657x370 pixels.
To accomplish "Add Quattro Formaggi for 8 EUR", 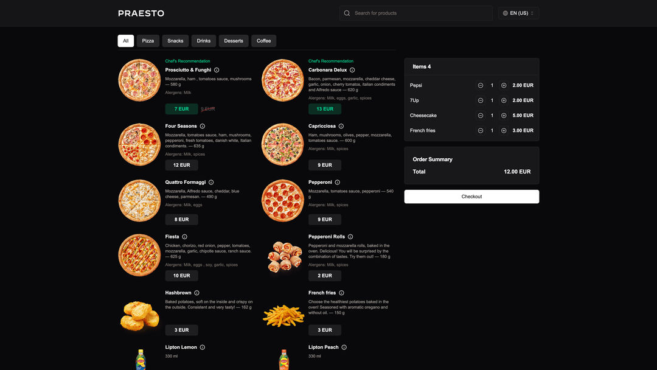I will click(x=181, y=220).
